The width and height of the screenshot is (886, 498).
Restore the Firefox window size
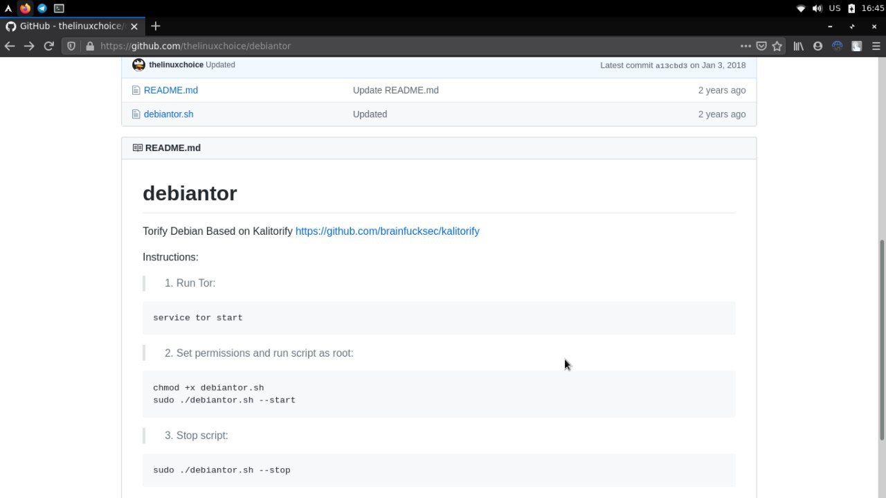coord(852,26)
